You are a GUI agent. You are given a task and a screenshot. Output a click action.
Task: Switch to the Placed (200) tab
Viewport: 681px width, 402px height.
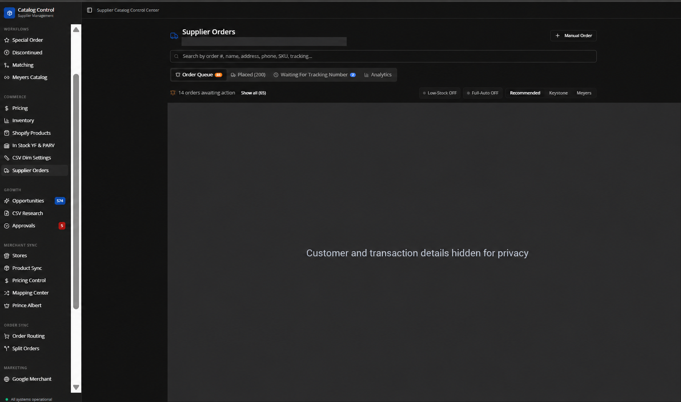coord(248,75)
